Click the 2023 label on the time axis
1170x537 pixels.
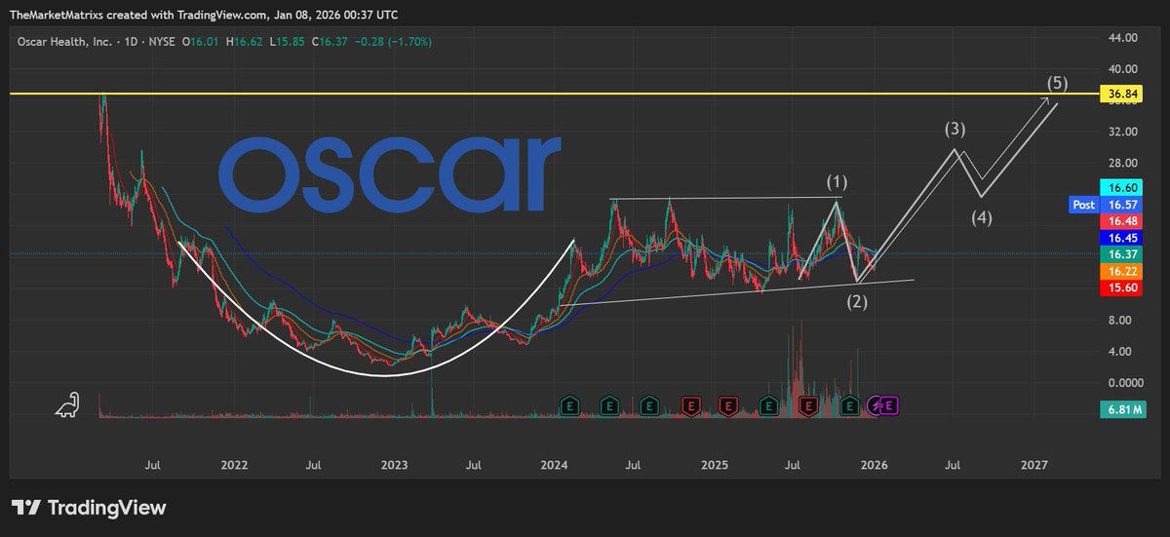pos(395,466)
